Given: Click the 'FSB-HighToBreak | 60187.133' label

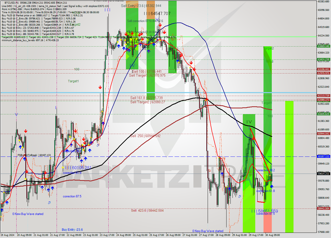Looking at the screenshot, I should pyautogui.click(x=34, y=155).
